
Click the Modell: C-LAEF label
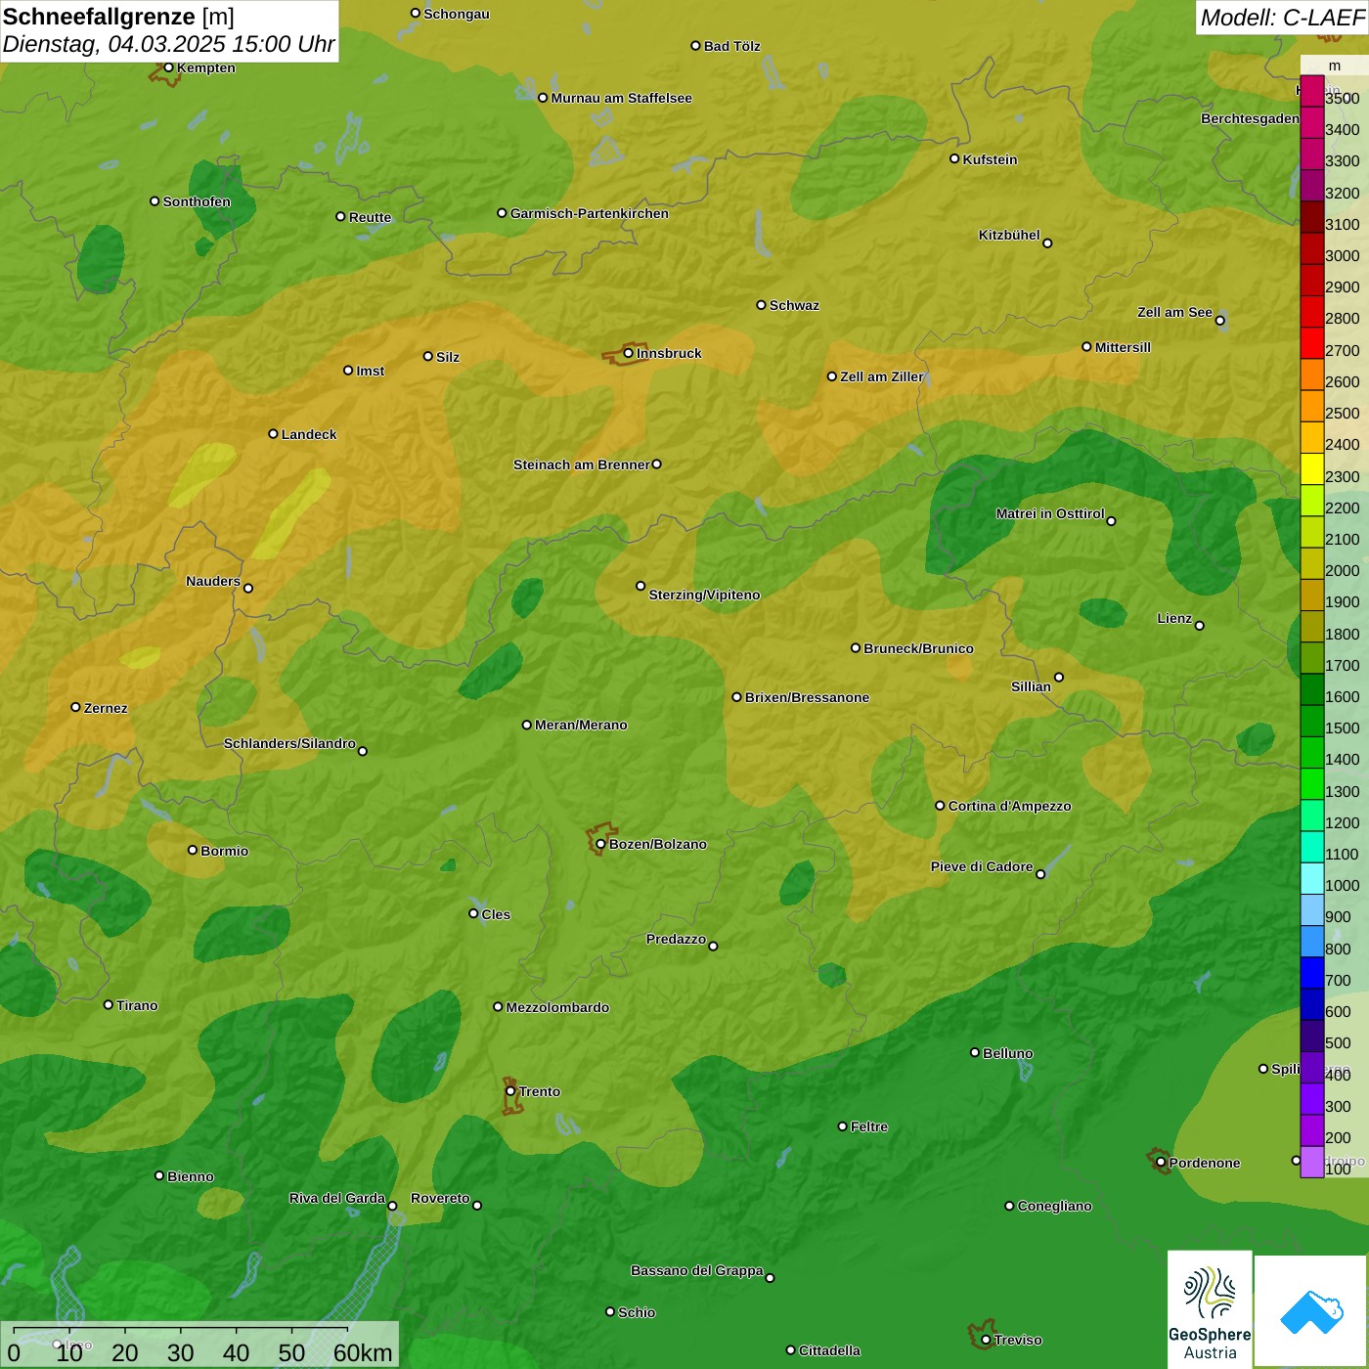coord(1282,18)
